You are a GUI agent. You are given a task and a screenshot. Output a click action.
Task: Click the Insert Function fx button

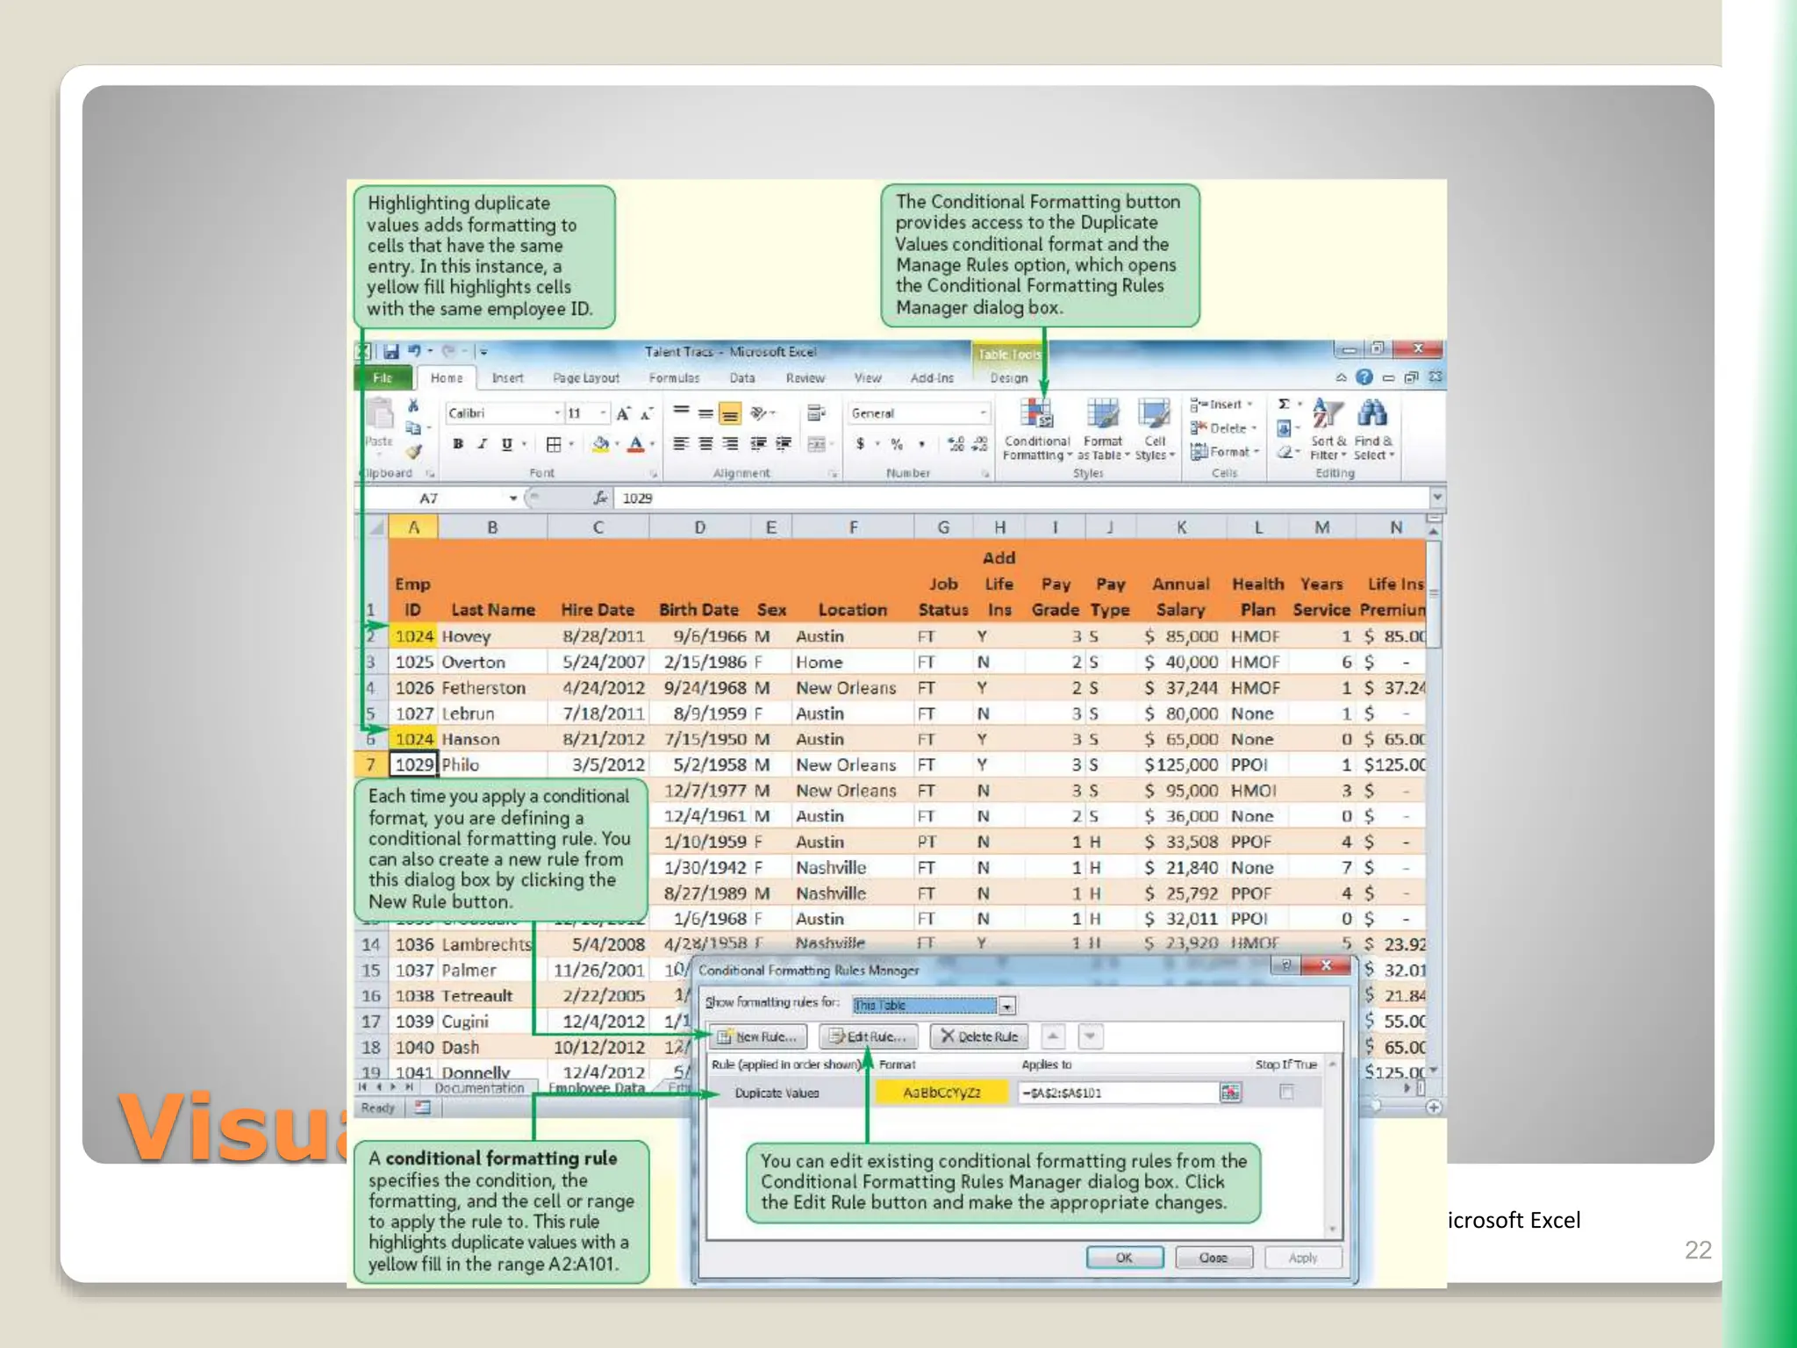pos(600,498)
